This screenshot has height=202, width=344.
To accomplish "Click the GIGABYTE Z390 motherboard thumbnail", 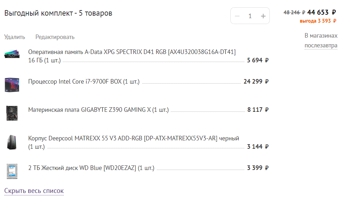I will [10, 113].
